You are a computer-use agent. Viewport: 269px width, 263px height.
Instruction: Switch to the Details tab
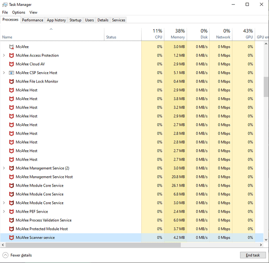[103, 20]
